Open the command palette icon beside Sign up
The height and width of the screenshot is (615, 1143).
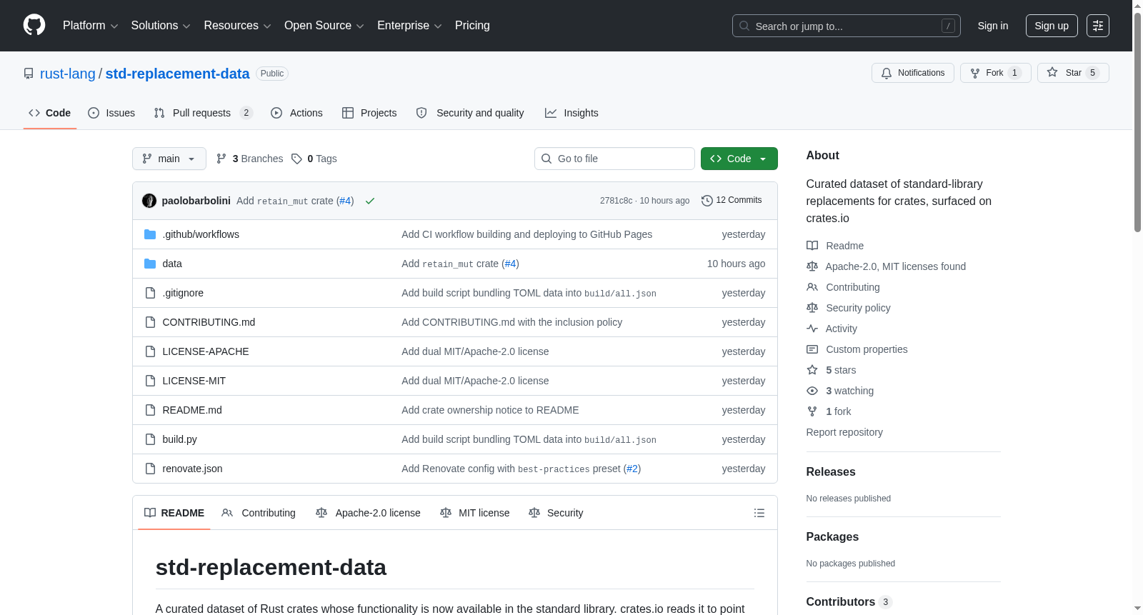click(x=1098, y=26)
